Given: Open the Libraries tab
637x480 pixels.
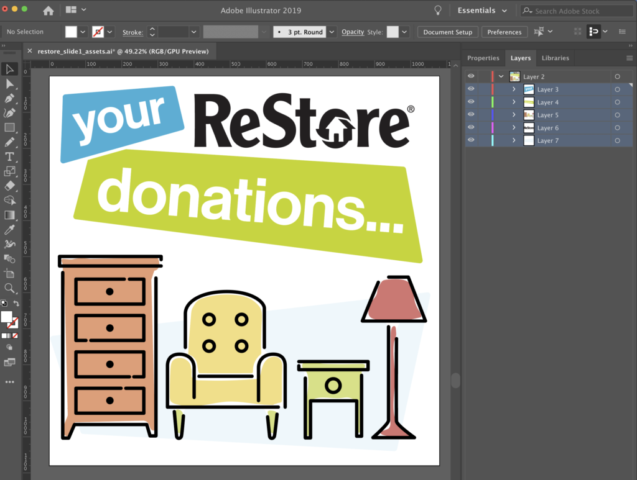Looking at the screenshot, I should pos(555,58).
